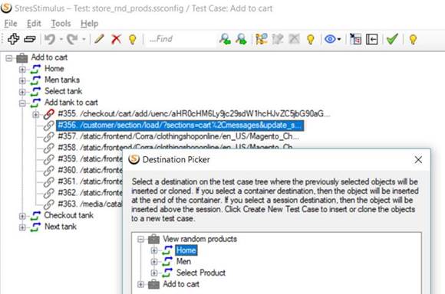The height and width of the screenshot is (294, 445).
Task: Expand the Men tanks page node
Action: tap(22, 80)
